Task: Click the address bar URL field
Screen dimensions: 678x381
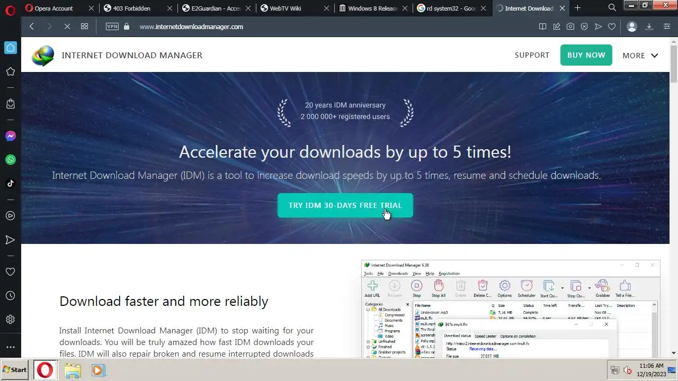Action: coord(191,26)
